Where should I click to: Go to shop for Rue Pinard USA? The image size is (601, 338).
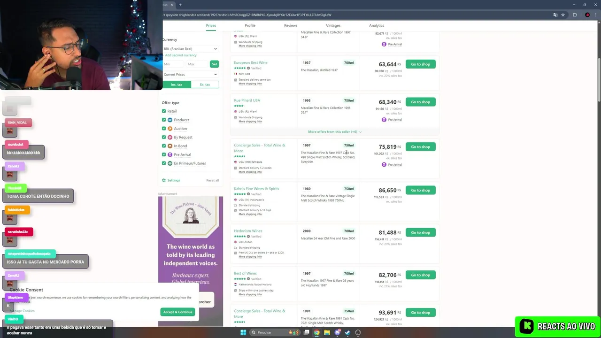(420, 102)
